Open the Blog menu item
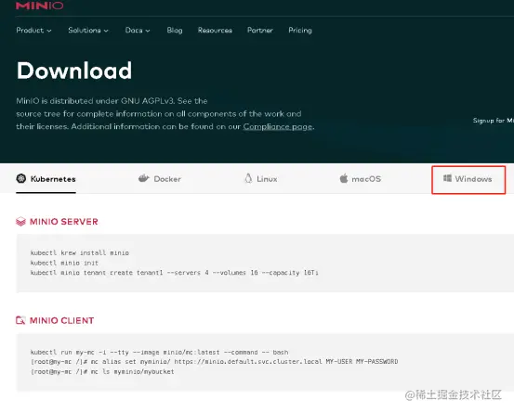The image size is (514, 413). pos(175,30)
